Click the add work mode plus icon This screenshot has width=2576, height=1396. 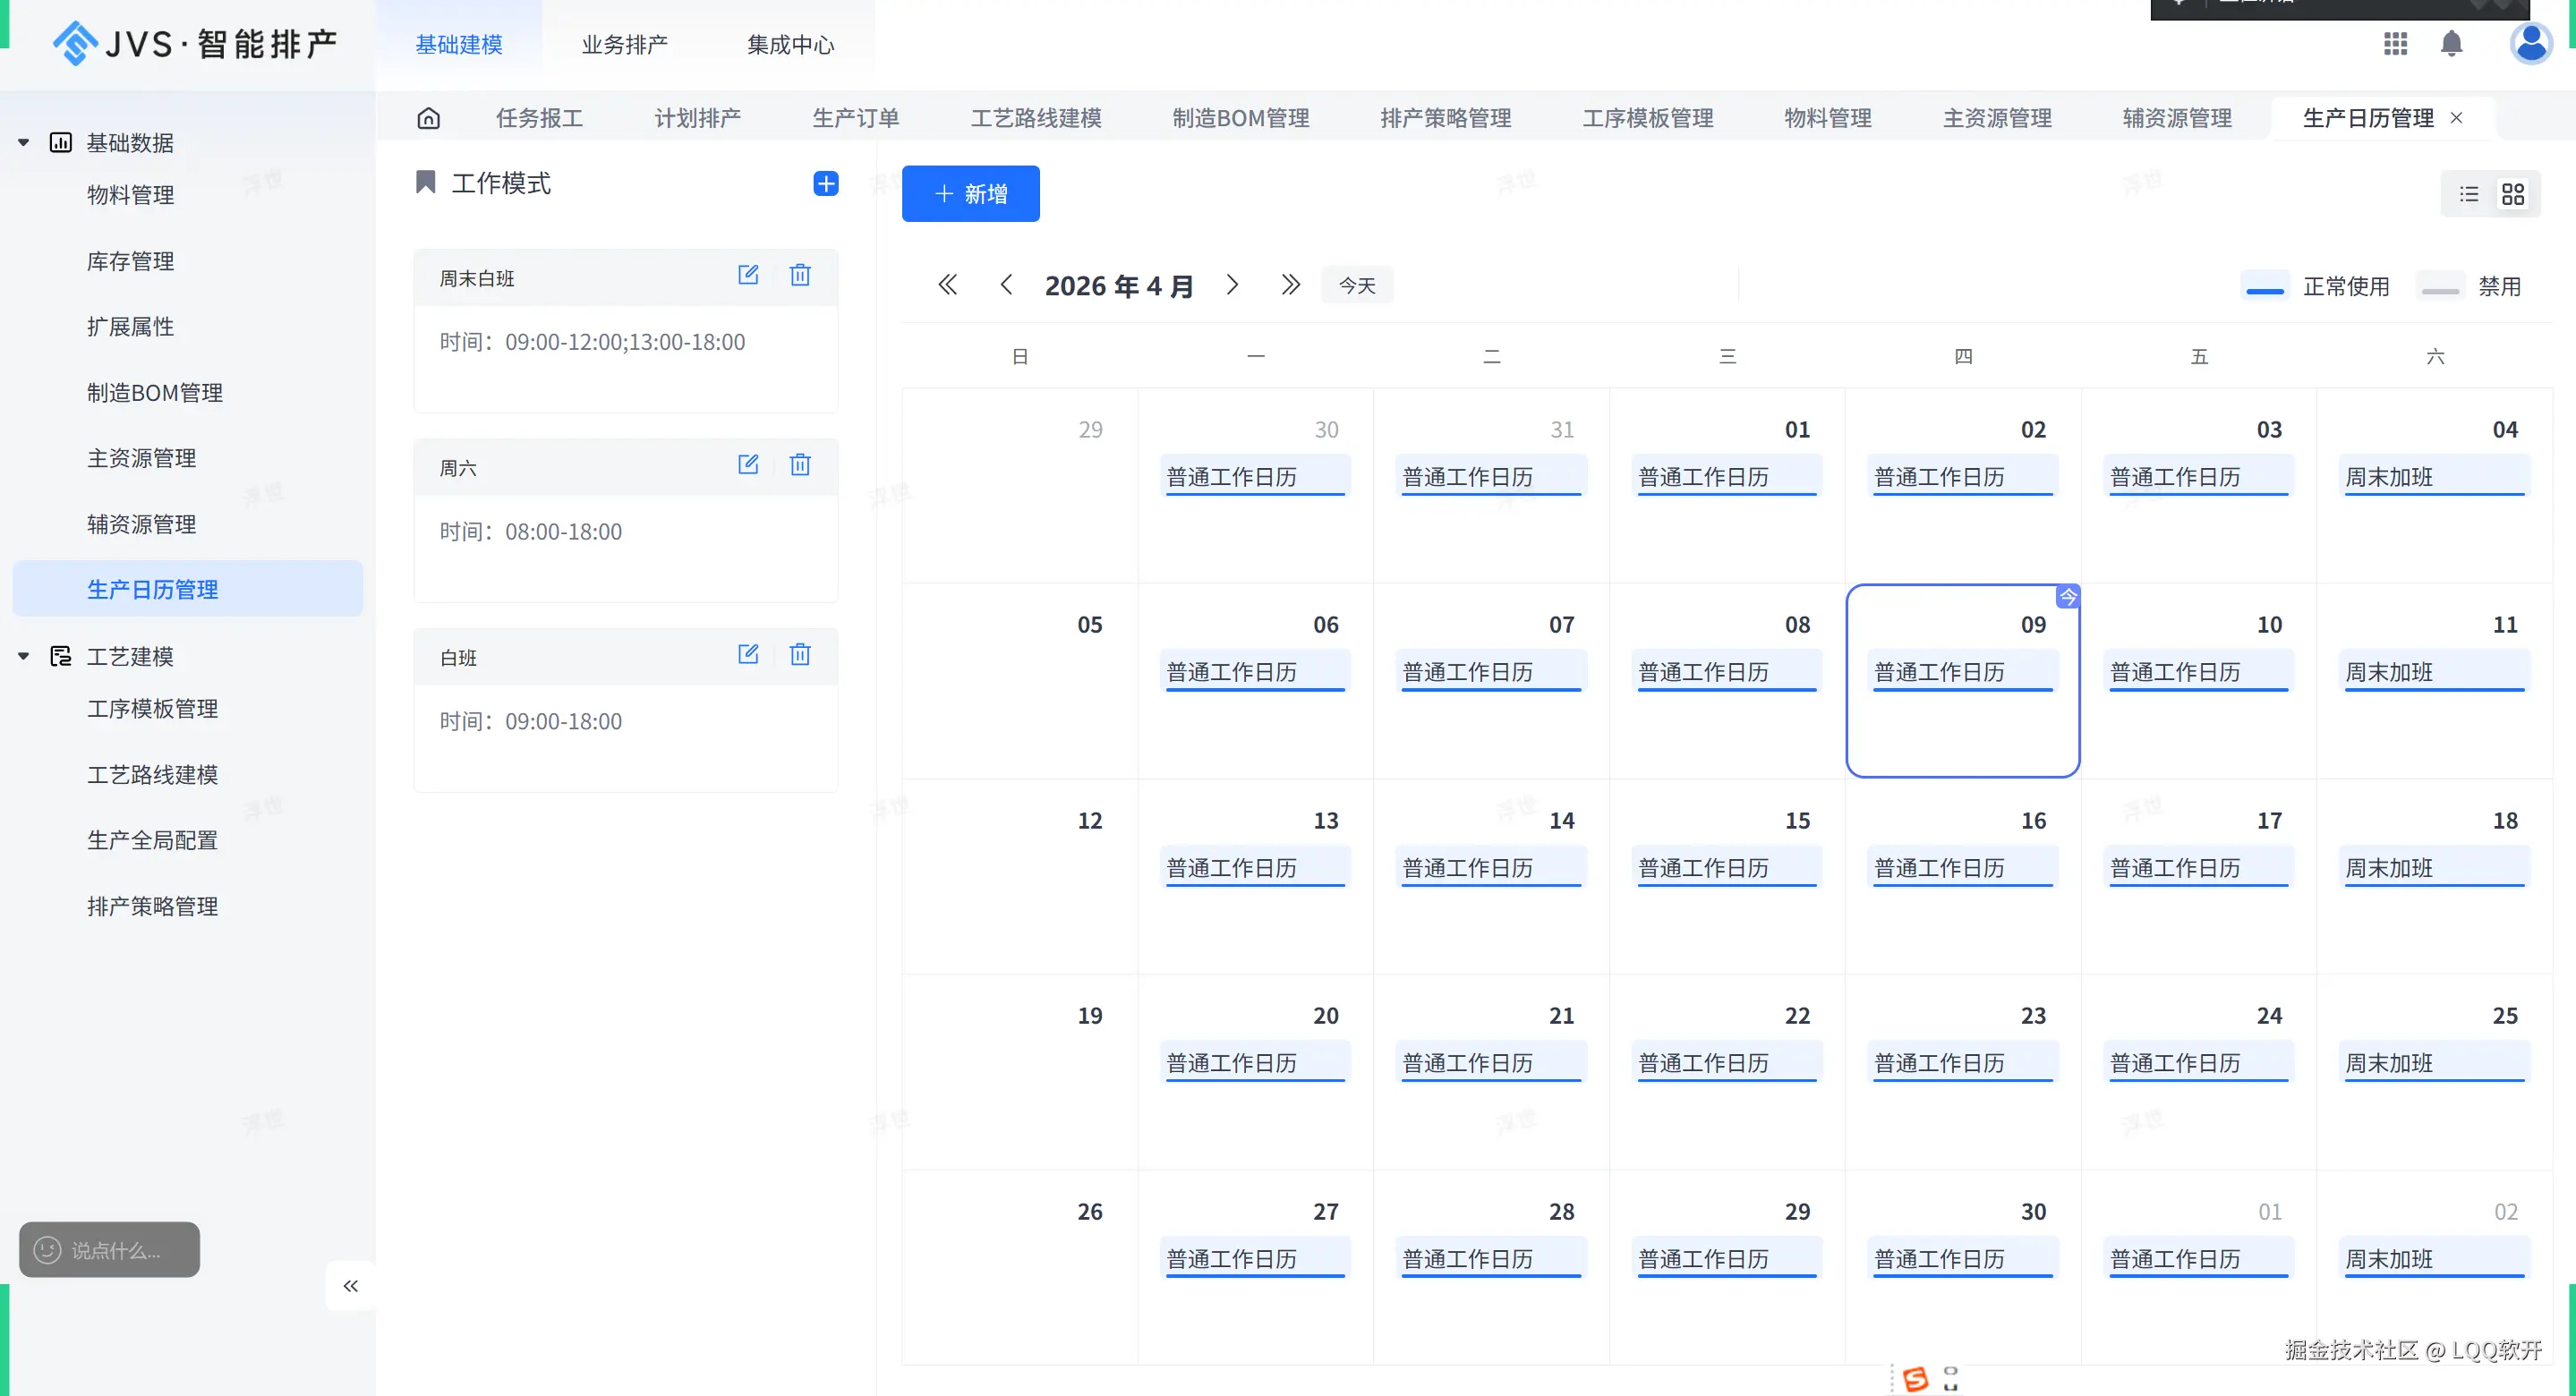click(825, 183)
